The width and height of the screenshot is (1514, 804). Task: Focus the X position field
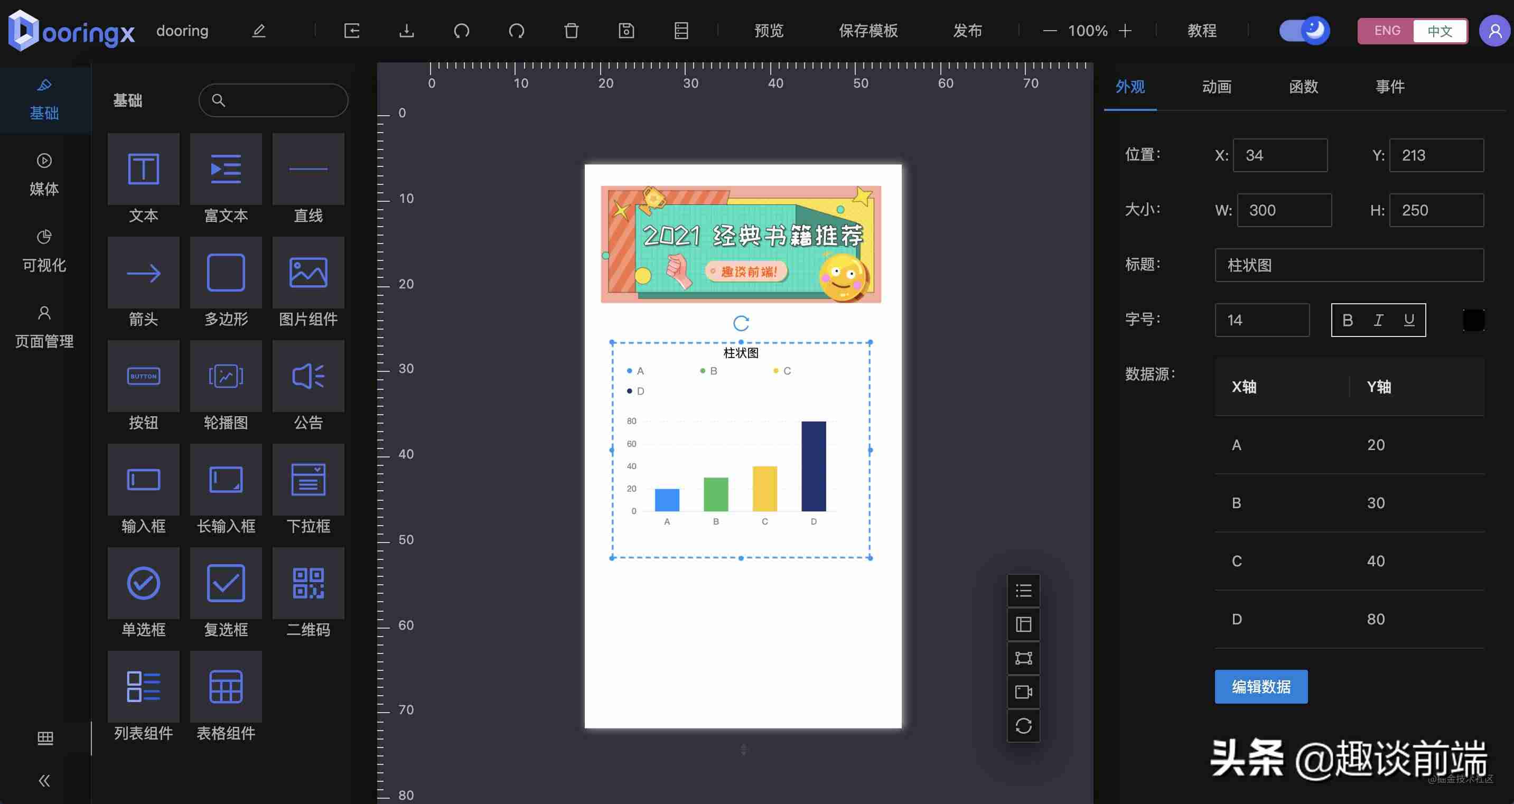point(1280,155)
